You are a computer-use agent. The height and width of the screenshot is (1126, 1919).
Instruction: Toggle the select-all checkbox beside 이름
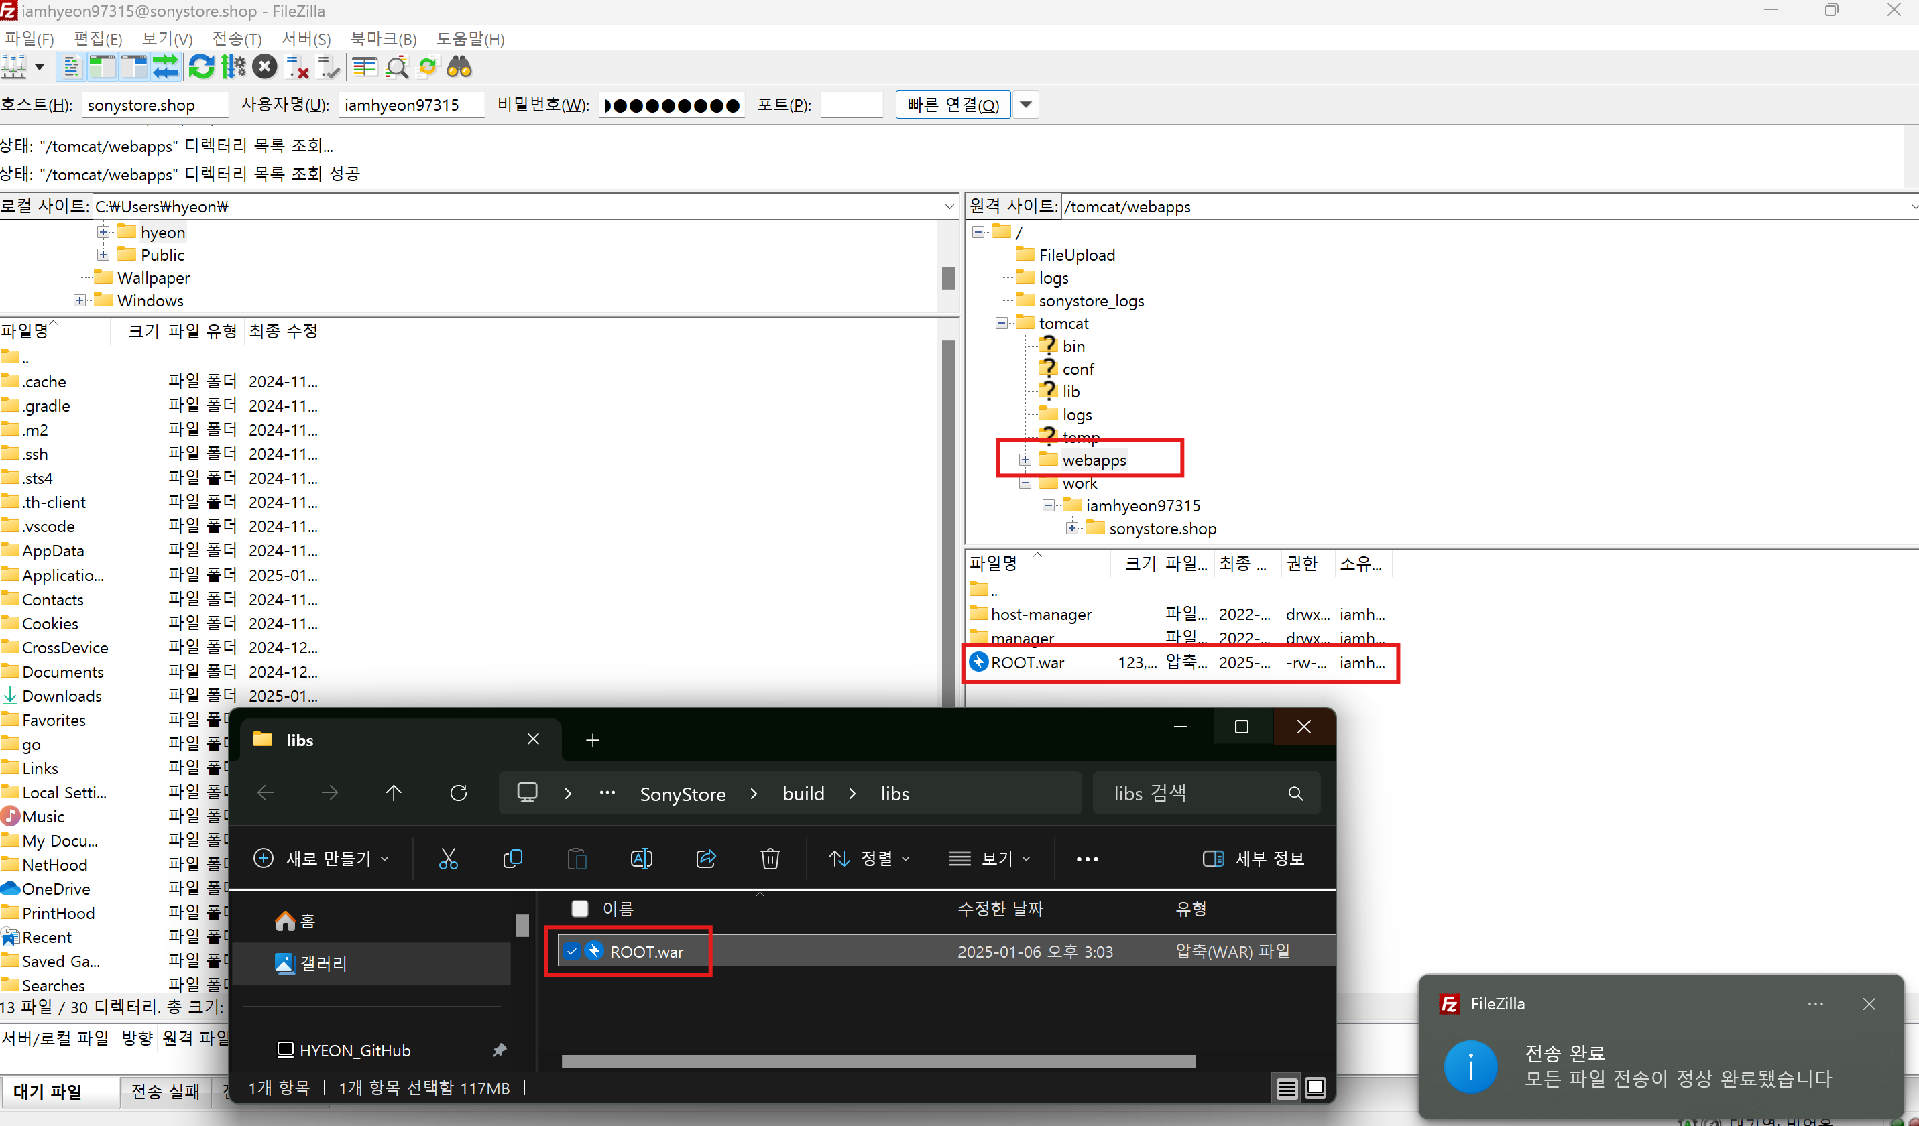click(580, 908)
